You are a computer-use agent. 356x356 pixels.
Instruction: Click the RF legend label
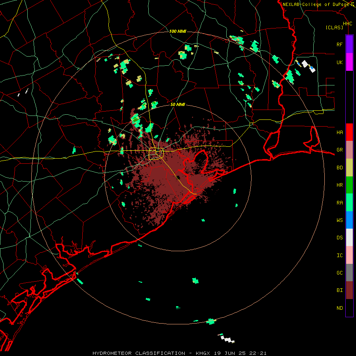click(340, 44)
